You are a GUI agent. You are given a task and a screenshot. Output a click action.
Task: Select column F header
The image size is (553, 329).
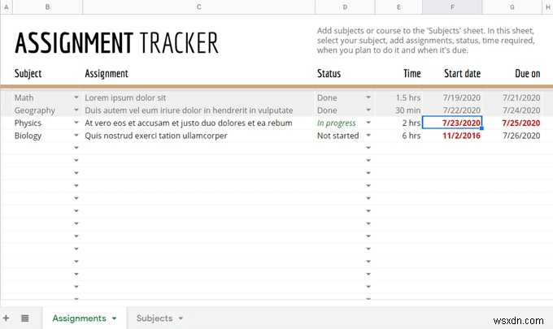click(x=452, y=6)
